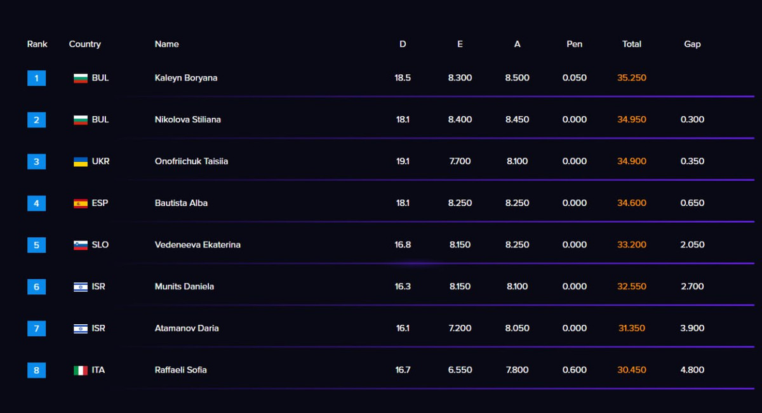Select Raffaeli Sofia's name
762x413 pixels.
(180, 370)
